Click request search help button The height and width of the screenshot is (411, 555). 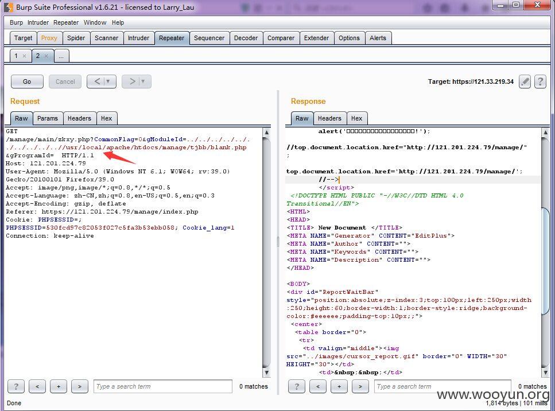tap(16, 386)
